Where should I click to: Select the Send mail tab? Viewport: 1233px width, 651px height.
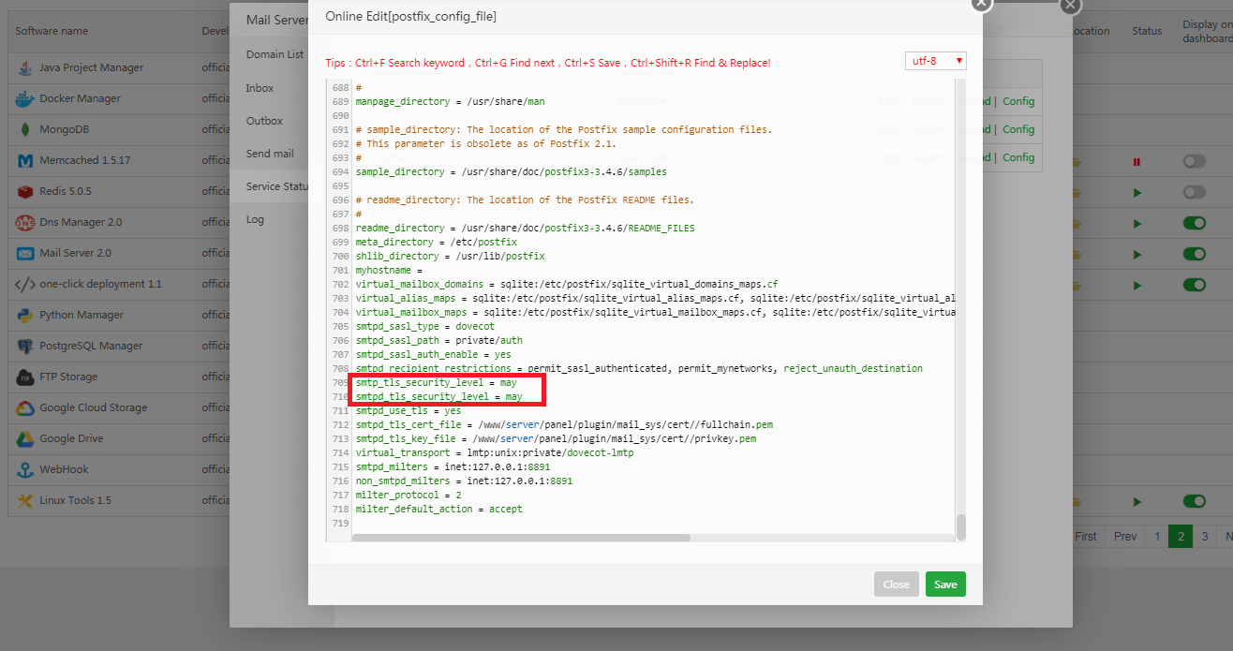click(x=270, y=154)
